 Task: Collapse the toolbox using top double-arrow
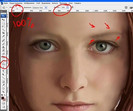coord(2,12)
